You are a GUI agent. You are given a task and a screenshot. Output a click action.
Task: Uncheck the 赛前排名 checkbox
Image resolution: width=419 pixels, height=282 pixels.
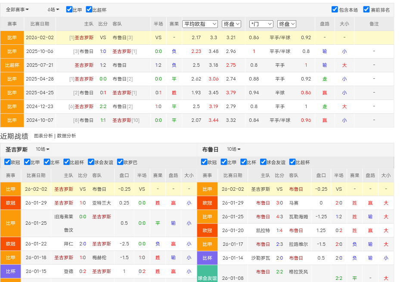click(366, 9)
